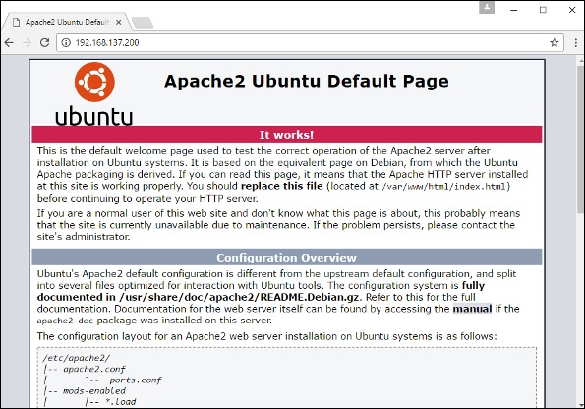585x409 pixels.
Task: Bookmark this page with the star icon
Action: point(555,42)
